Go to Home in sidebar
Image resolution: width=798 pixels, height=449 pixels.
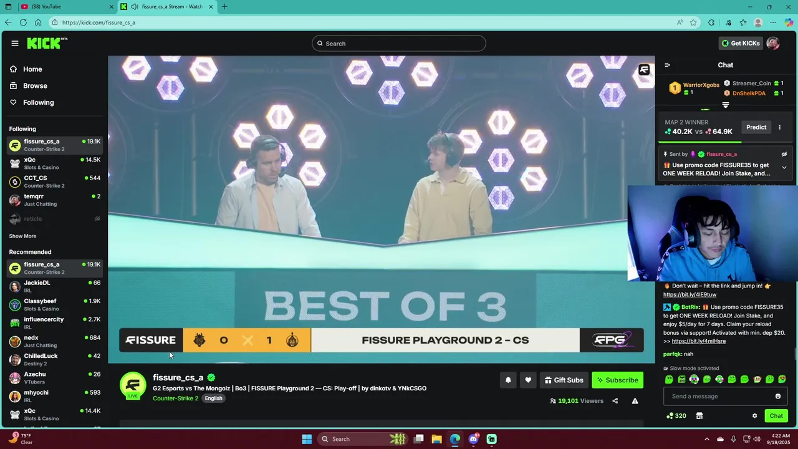pos(32,69)
